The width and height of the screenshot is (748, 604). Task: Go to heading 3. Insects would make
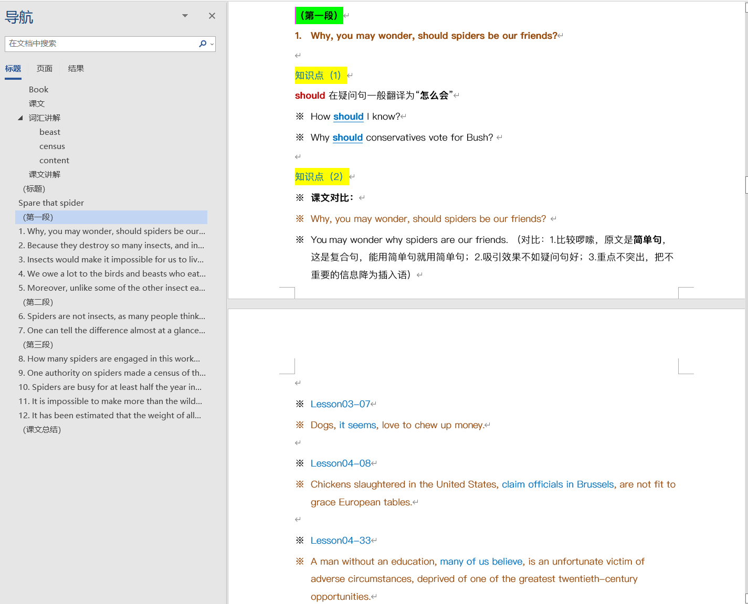[x=111, y=260]
